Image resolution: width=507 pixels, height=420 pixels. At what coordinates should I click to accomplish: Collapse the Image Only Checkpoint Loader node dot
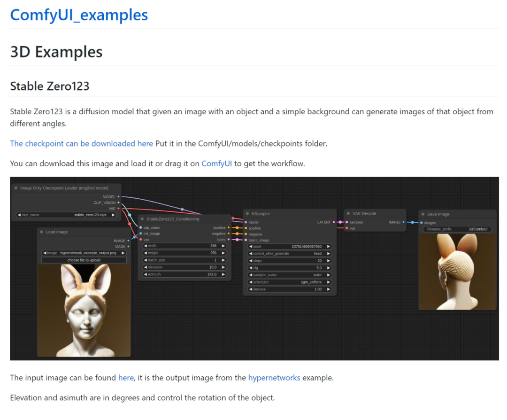click(x=16, y=188)
